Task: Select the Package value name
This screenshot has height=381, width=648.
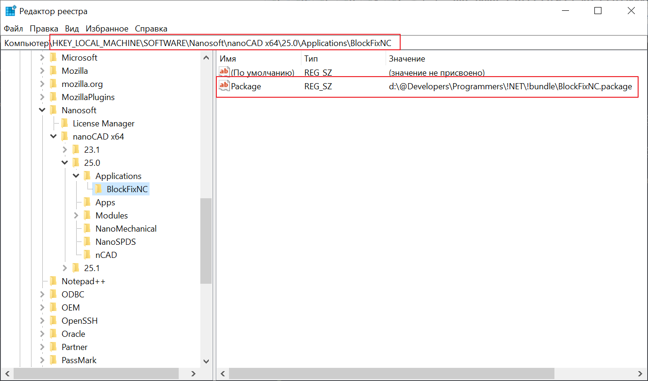Action: tap(246, 86)
